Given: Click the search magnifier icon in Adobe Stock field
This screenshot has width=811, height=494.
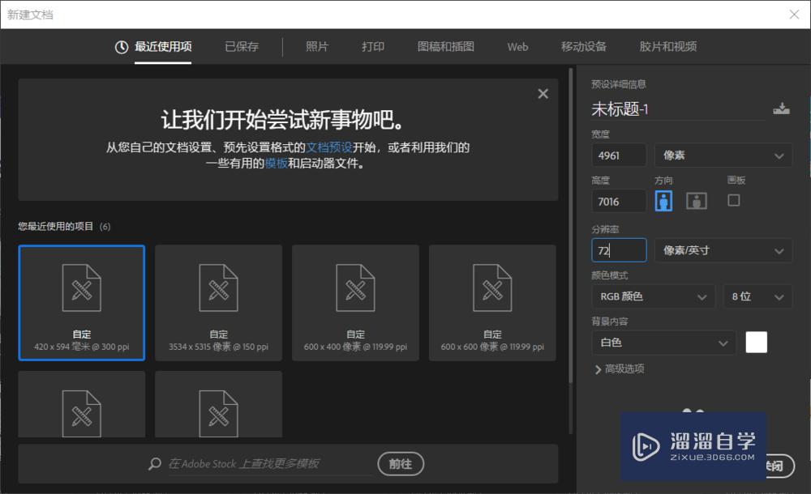Looking at the screenshot, I should pos(153,464).
